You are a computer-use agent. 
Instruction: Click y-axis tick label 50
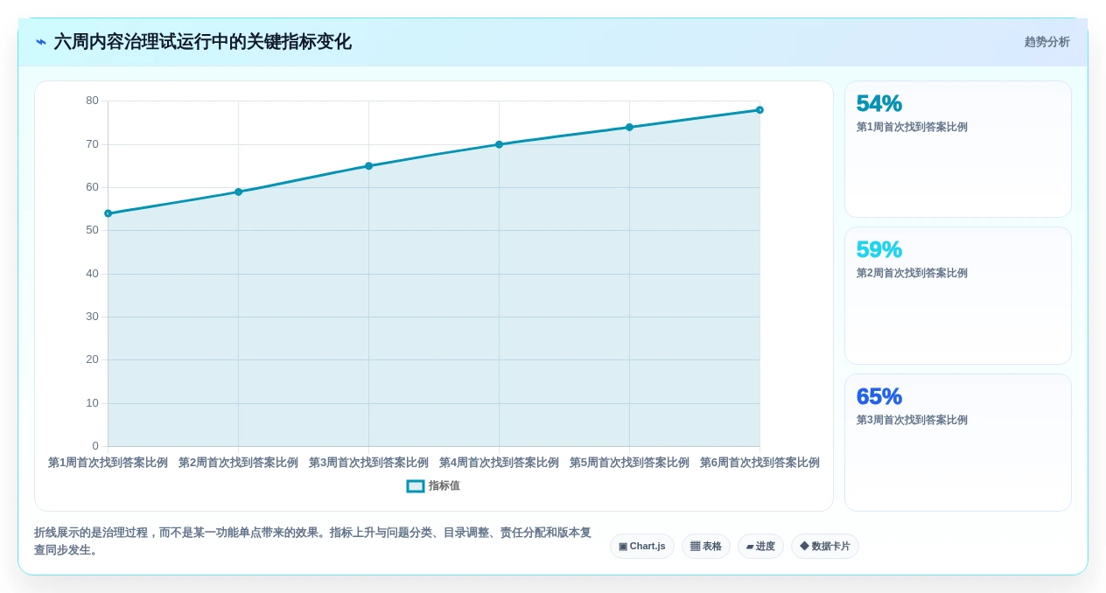[x=92, y=230]
